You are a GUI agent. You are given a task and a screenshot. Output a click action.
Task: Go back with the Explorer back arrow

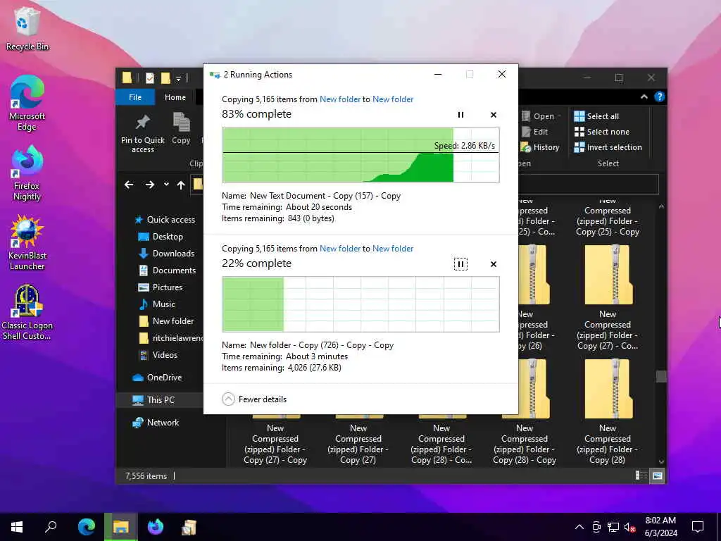[x=129, y=185]
